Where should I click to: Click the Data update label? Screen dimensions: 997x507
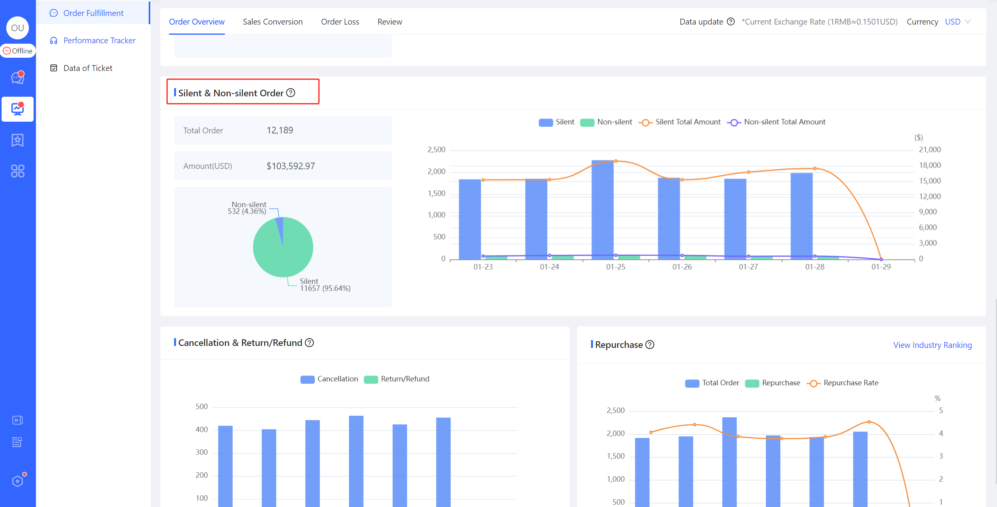[701, 22]
